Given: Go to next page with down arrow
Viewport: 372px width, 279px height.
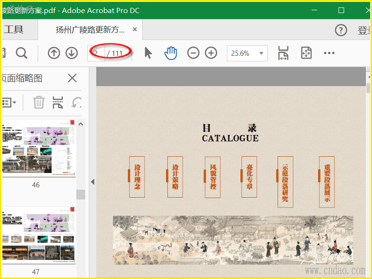Looking at the screenshot, I should pyautogui.click(x=72, y=53).
